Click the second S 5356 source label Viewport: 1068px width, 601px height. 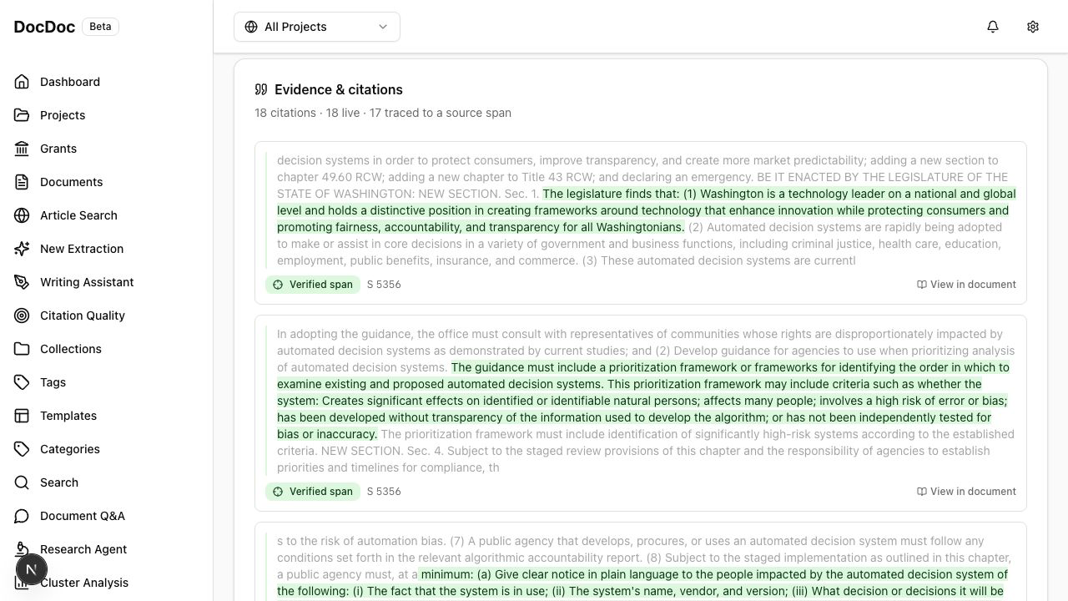[x=384, y=492]
